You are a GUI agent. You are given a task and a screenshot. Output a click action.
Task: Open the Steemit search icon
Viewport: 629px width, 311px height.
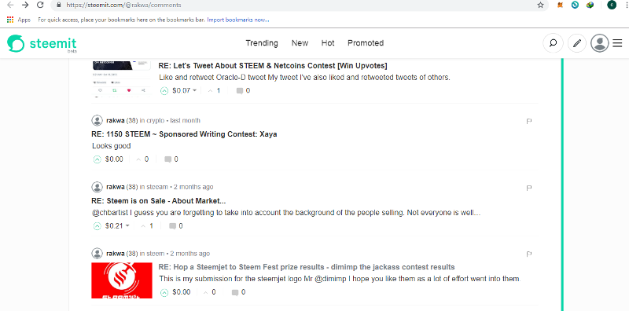[553, 43]
